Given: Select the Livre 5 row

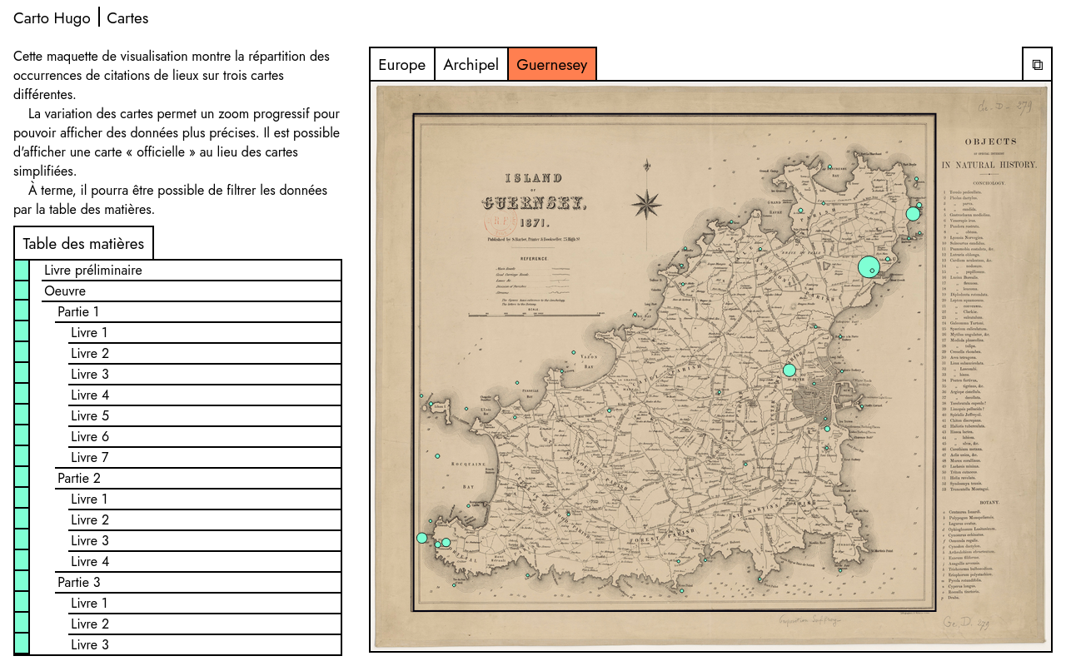Looking at the screenshot, I should (205, 415).
